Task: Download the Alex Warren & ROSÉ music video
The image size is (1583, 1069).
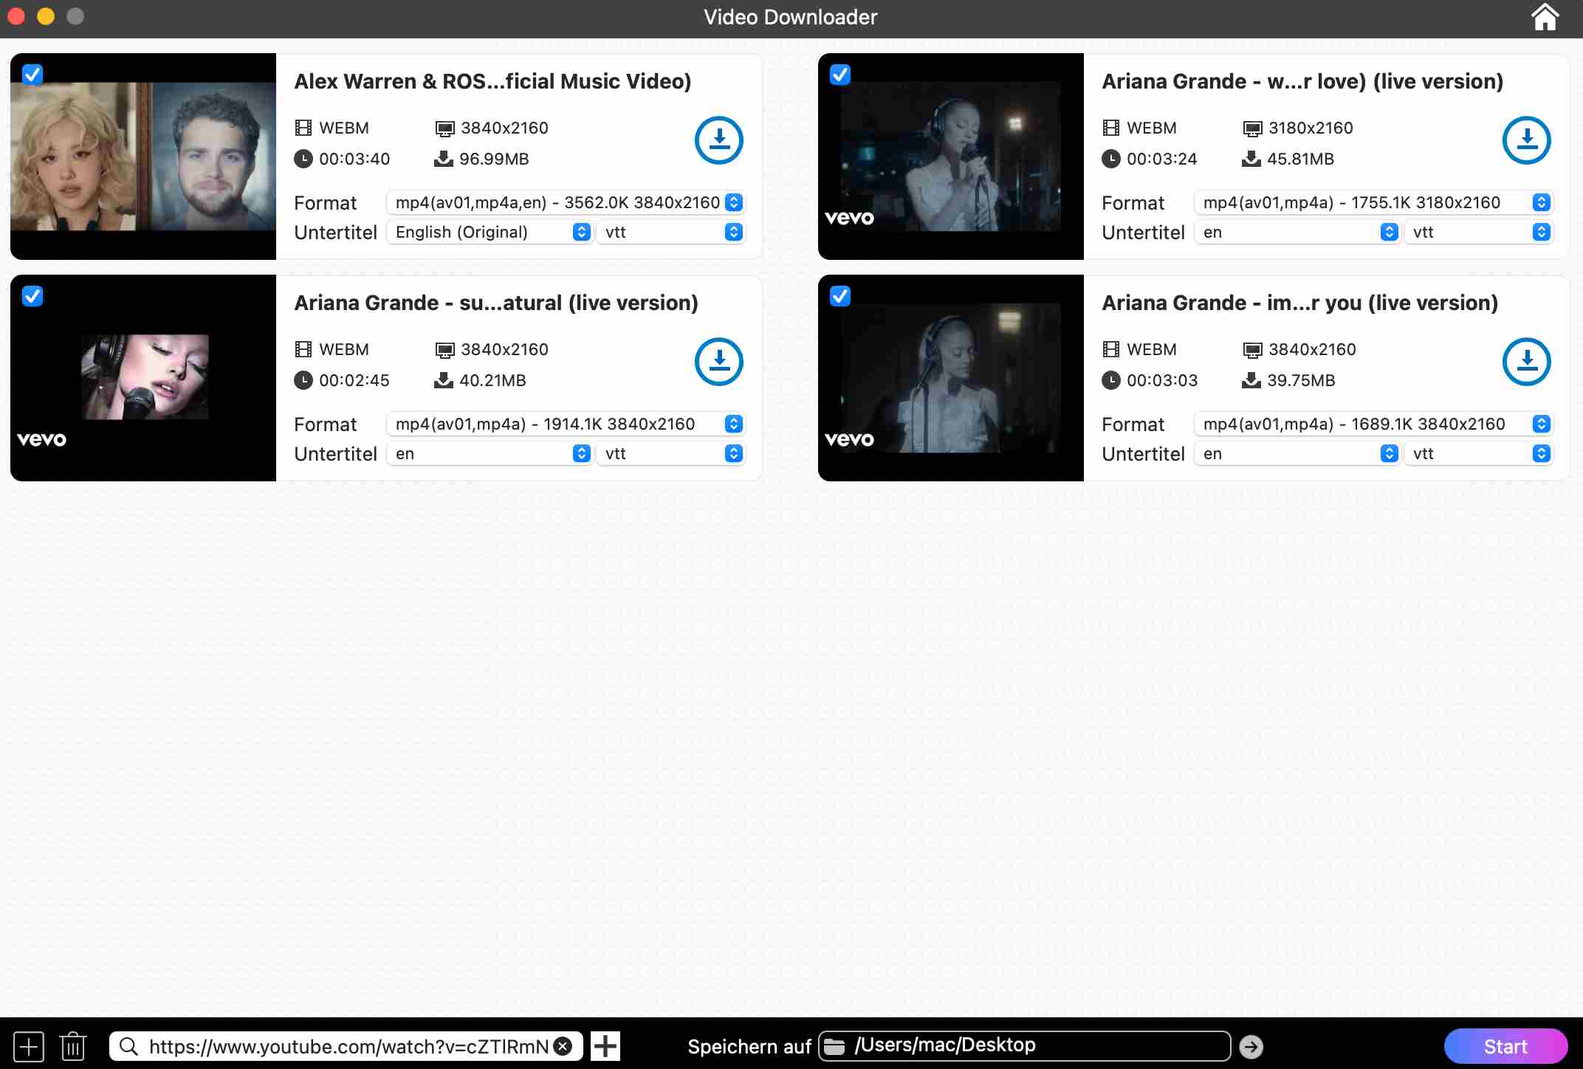Action: (x=718, y=140)
